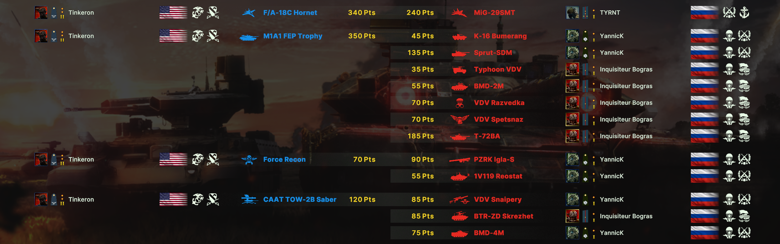Viewport: 780px width, 244px height.
Task: Click Tinkeron's avatar in the Force Recon row
Action: 41,160
